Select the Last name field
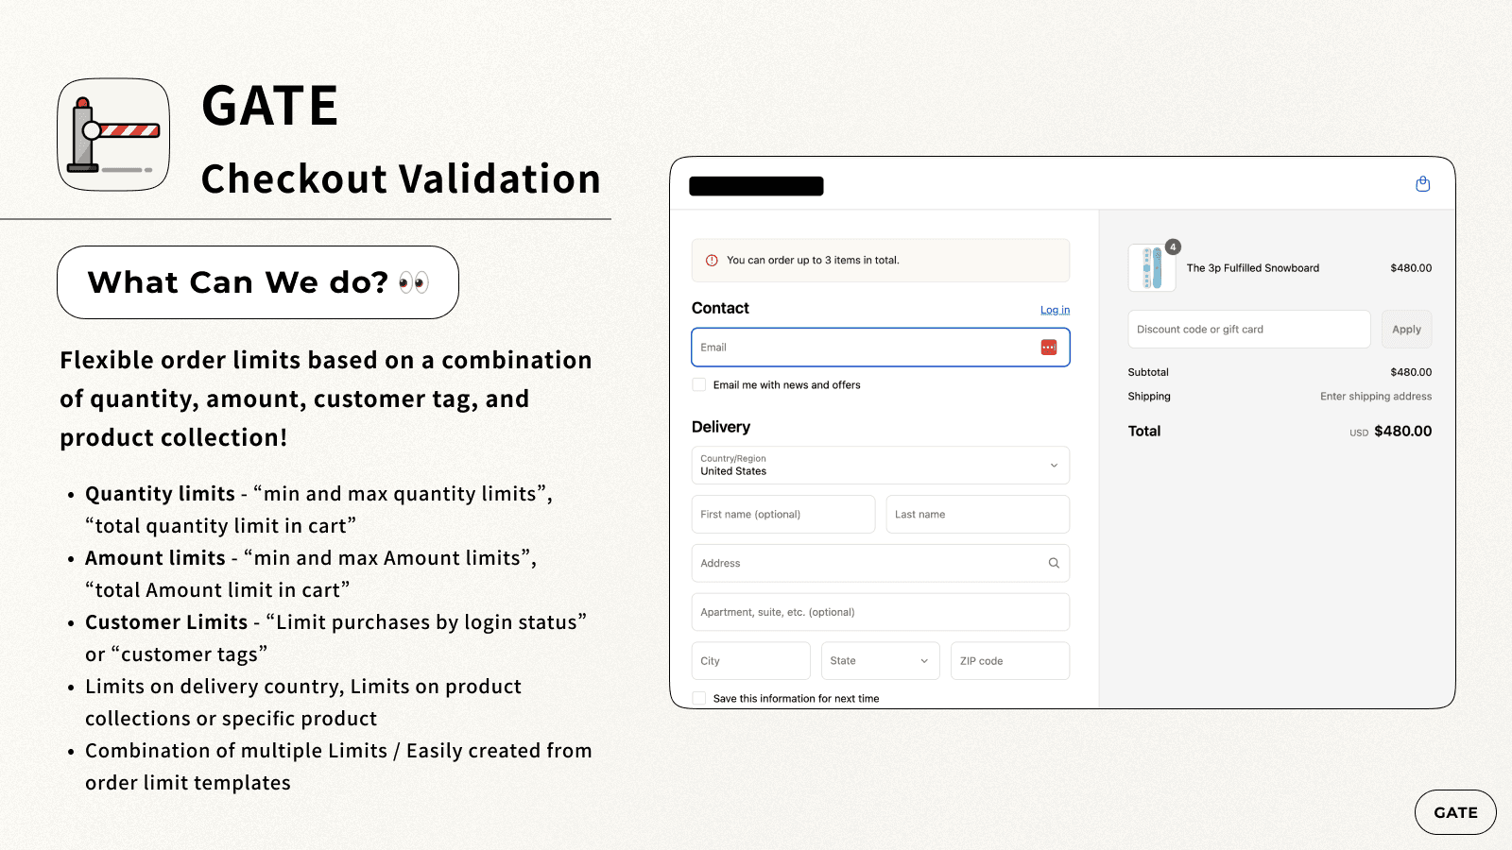The image size is (1512, 850). (x=977, y=515)
